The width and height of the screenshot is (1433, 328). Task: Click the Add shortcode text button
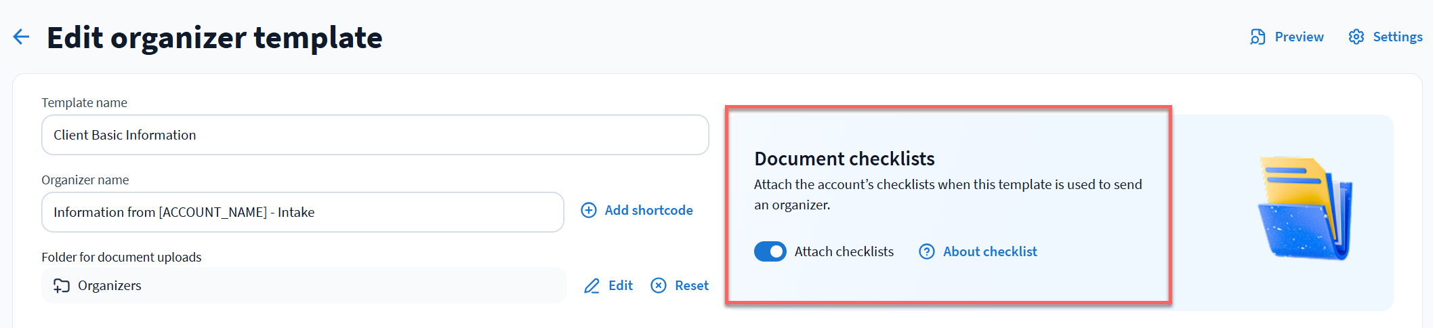648,210
